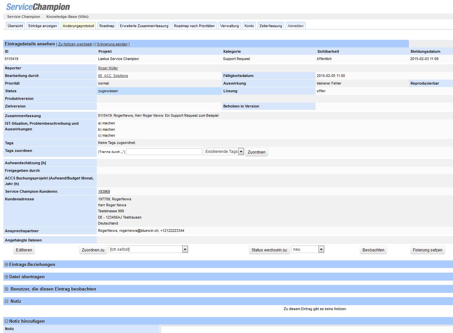The image size is (453, 333).
Task: Open the Einträge anzeigen tab
Action: tap(43, 26)
